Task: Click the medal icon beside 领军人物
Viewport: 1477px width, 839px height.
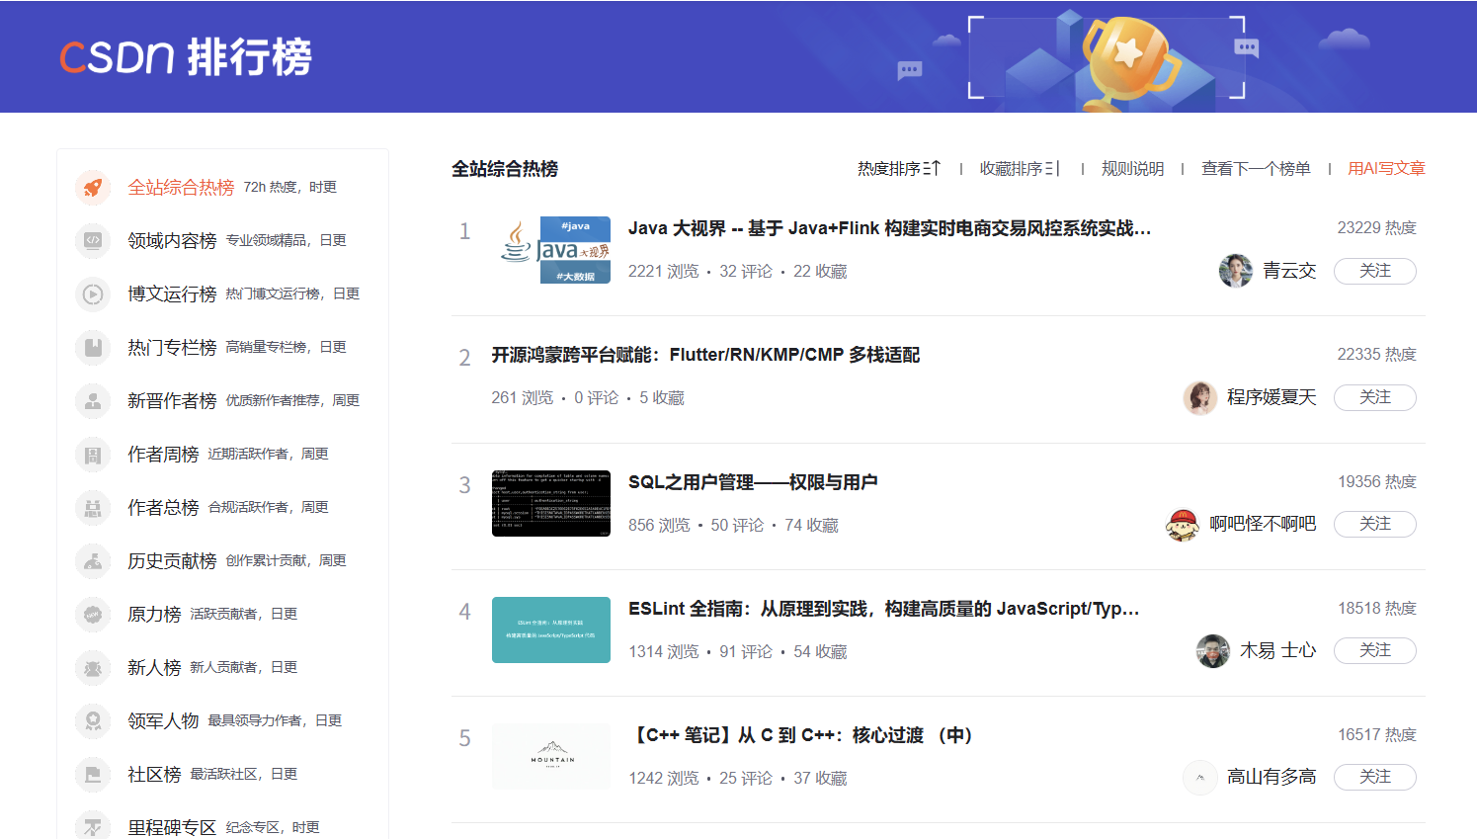Action: [93, 720]
